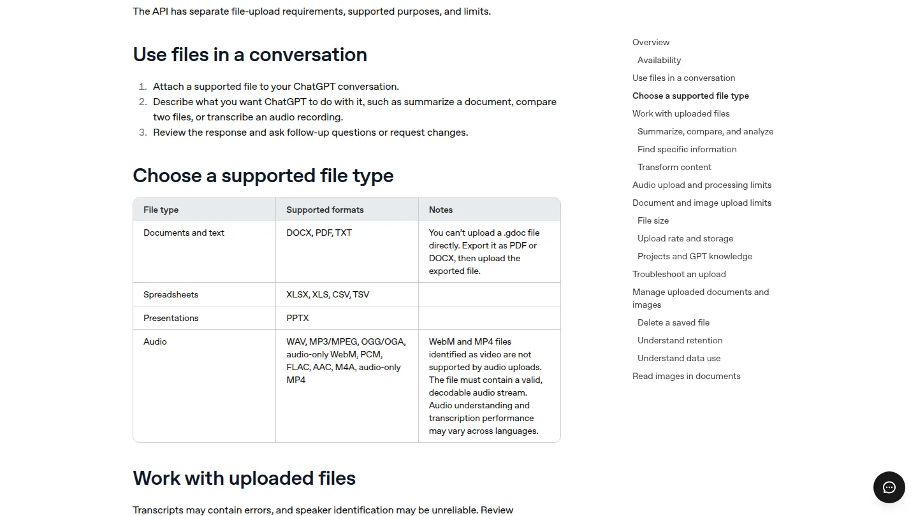
Task: Go to Availability in the sidebar
Action: click(x=659, y=60)
